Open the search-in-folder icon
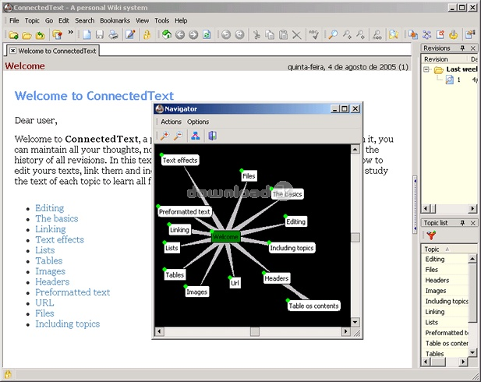Screen dimensions: 481x382 click(x=393, y=34)
